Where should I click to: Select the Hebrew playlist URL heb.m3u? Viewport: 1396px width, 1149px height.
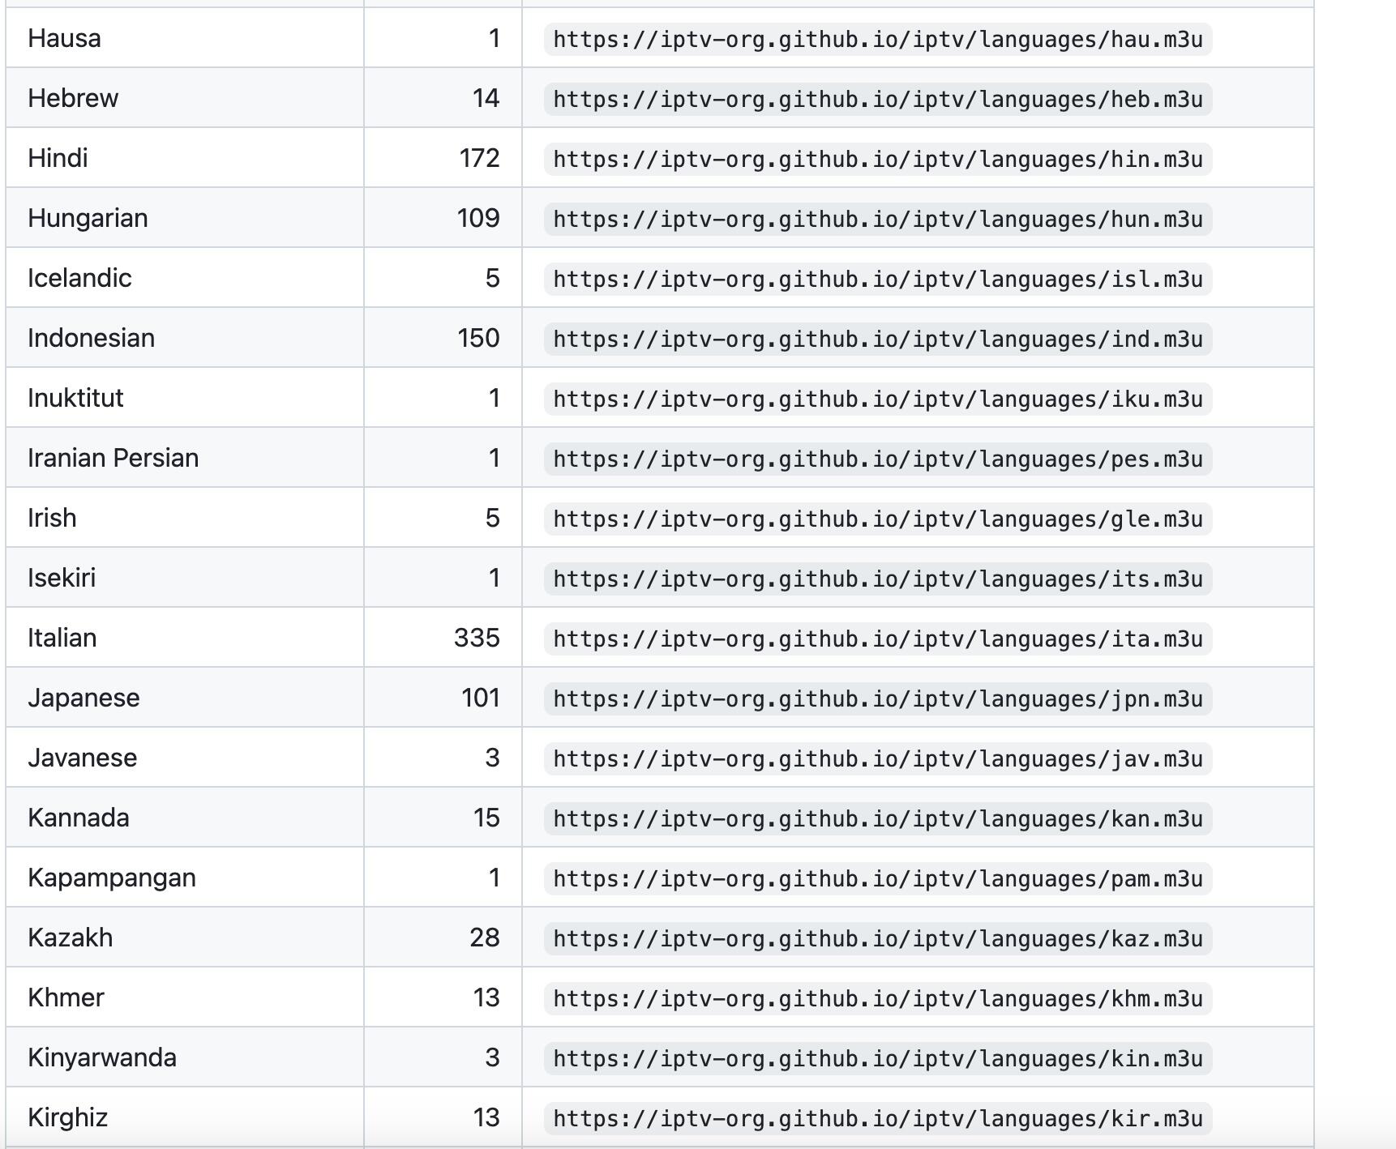coord(878,99)
